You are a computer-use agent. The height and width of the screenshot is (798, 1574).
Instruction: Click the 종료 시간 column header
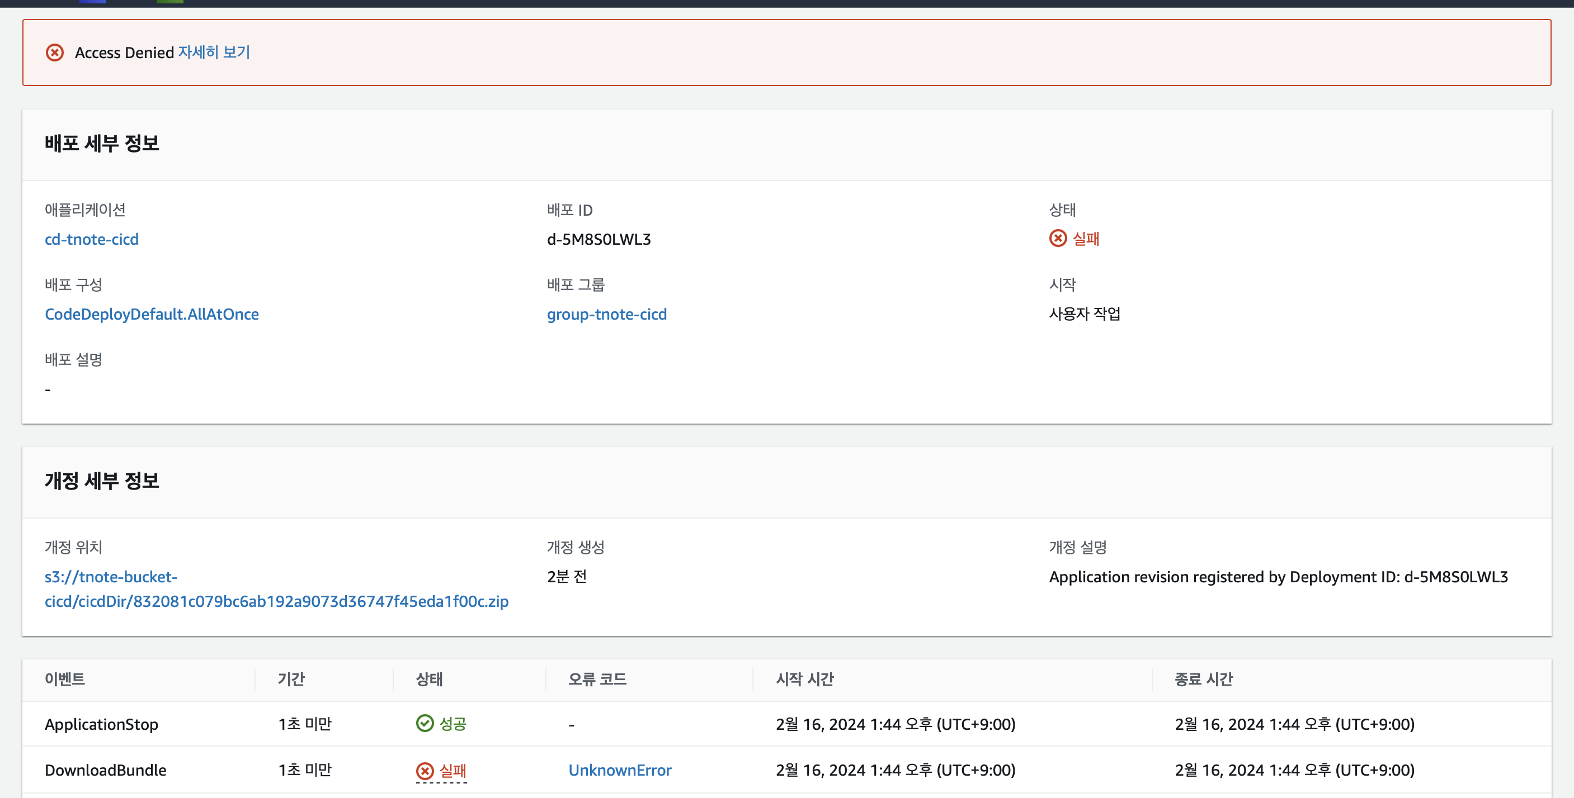[x=1203, y=679]
